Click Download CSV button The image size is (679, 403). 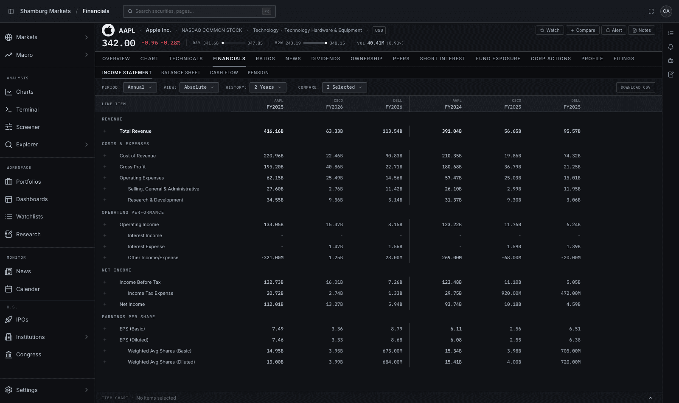pos(636,87)
